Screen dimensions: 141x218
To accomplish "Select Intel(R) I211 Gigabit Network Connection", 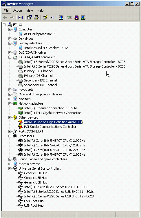I will (x=53, y=113).
